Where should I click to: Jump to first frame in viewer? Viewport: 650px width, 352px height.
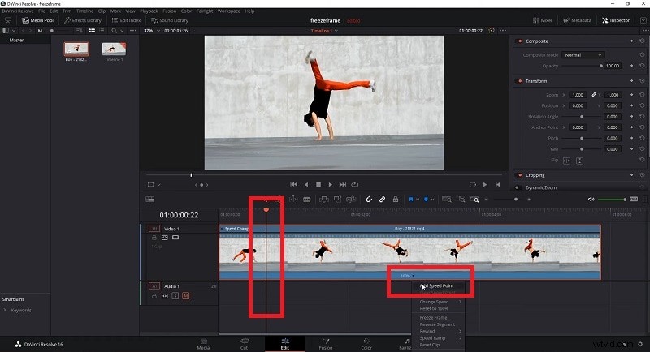293,184
